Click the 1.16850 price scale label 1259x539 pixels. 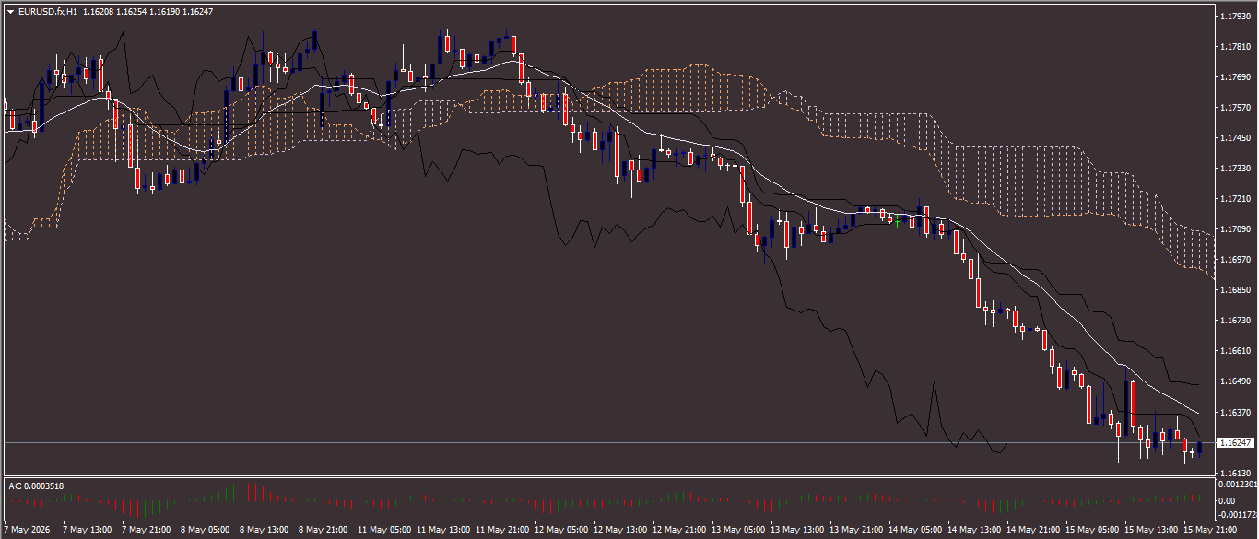coord(1234,290)
